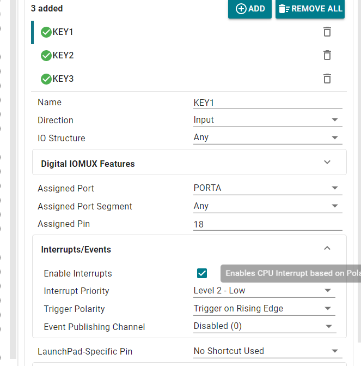Click the green check icon beside KEY2
The height and width of the screenshot is (366, 361).
coord(46,56)
